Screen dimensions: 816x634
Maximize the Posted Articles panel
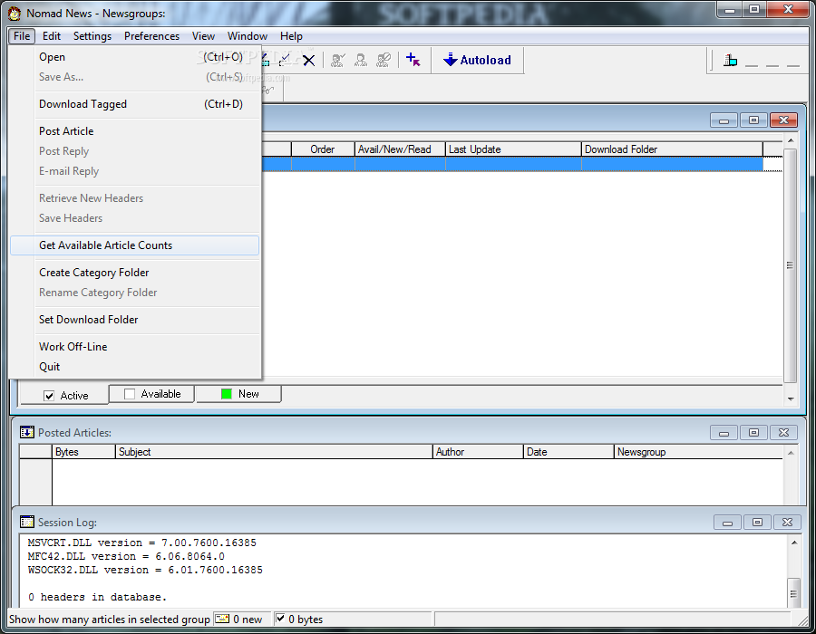pyautogui.click(x=753, y=432)
